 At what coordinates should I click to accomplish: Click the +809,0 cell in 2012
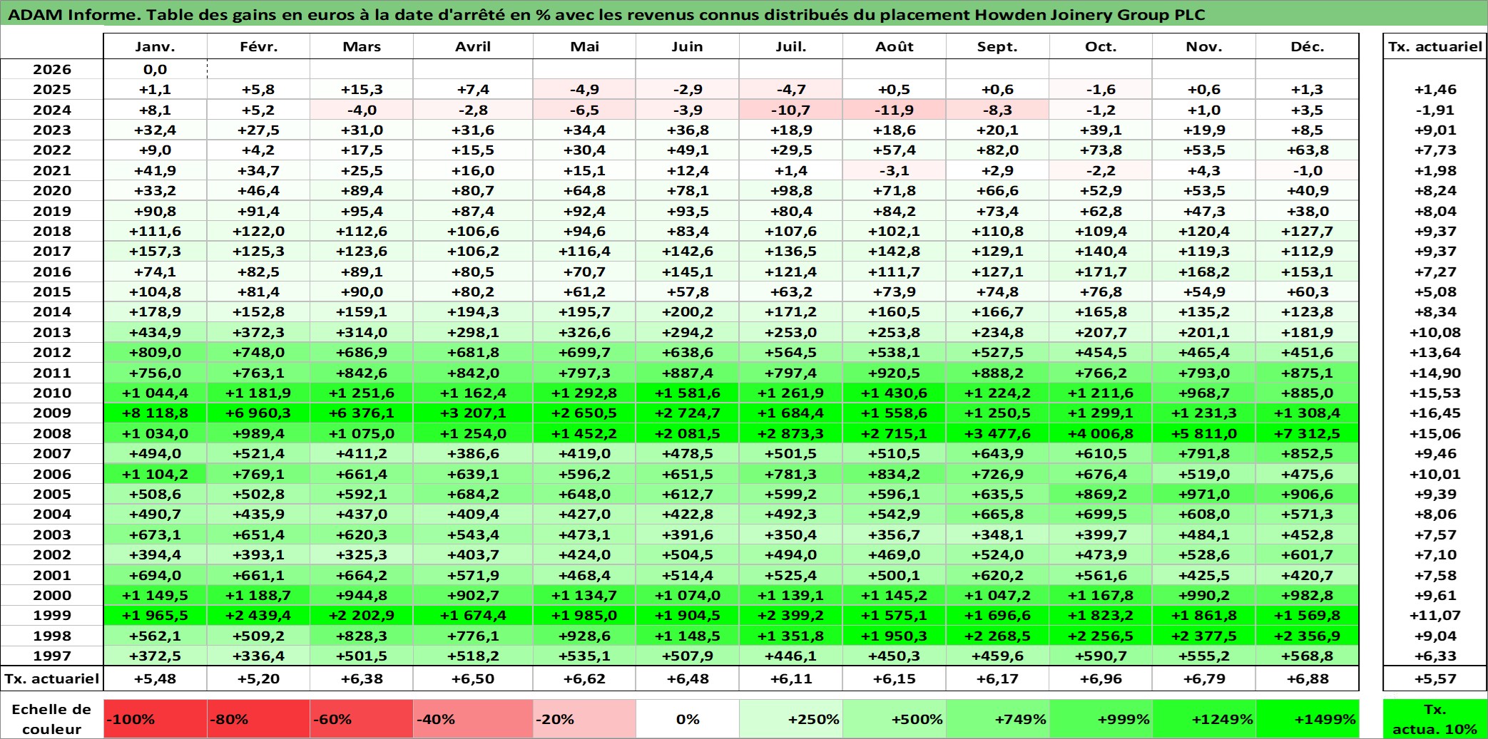155,352
